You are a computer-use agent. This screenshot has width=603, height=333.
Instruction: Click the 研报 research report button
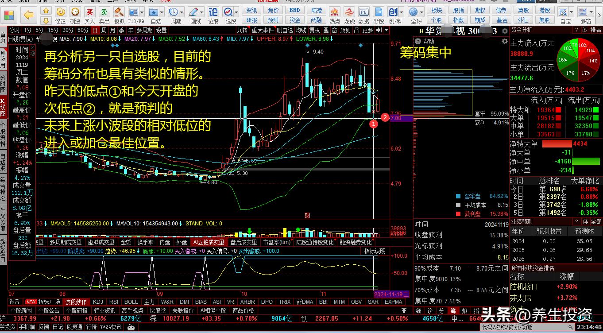[x=252, y=20]
